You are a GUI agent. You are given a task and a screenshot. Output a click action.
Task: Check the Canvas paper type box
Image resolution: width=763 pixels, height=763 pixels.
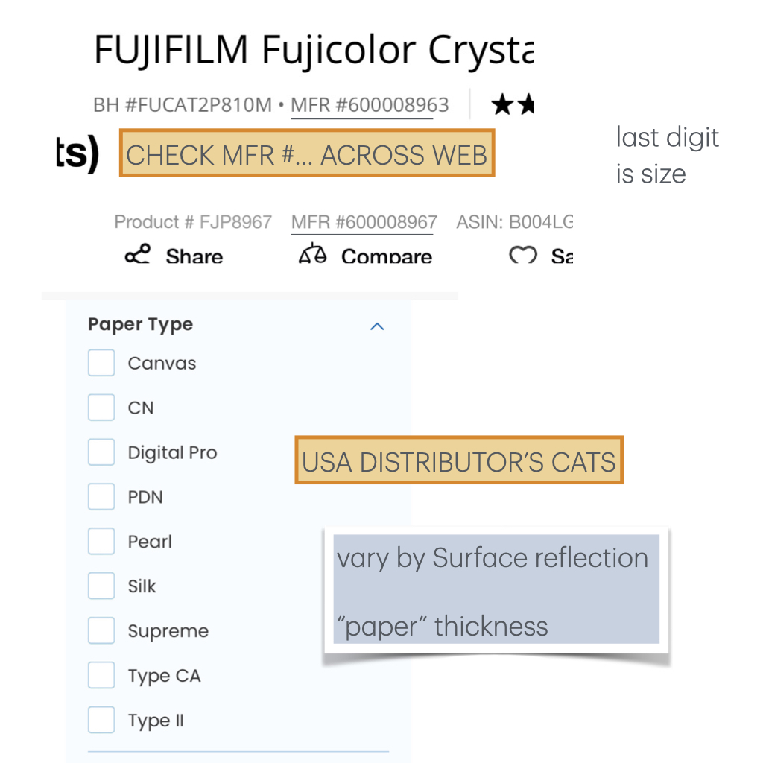(x=101, y=363)
